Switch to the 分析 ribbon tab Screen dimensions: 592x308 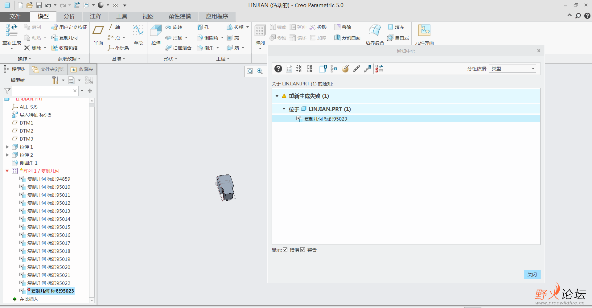(69, 16)
